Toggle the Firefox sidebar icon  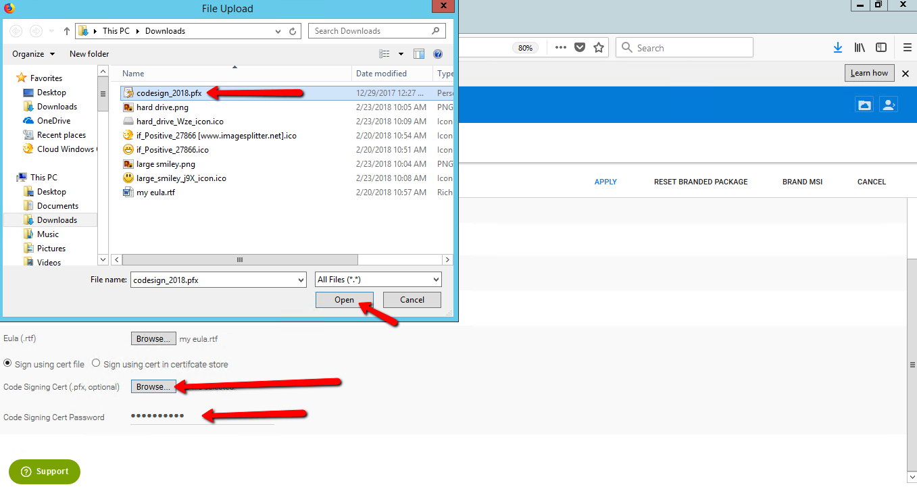pyautogui.click(x=881, y=48)
